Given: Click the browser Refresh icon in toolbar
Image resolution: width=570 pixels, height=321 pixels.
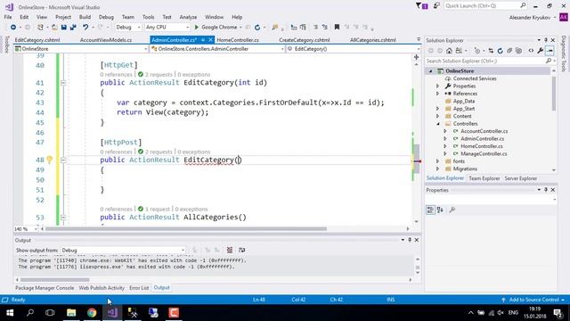Looking at the screenshot, I should click(257, 28).
